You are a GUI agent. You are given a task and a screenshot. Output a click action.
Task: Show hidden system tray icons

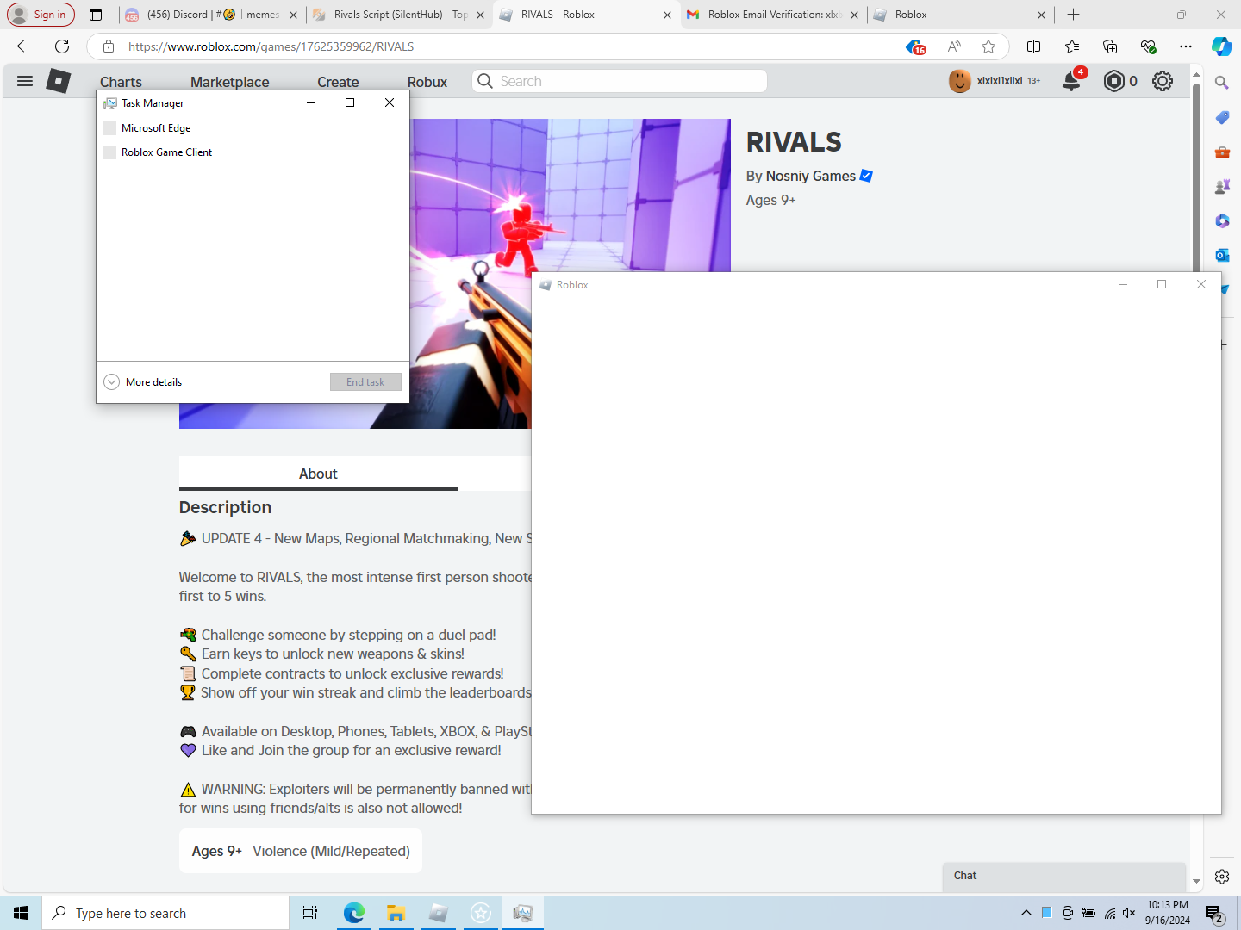[x=1026, y=913]
